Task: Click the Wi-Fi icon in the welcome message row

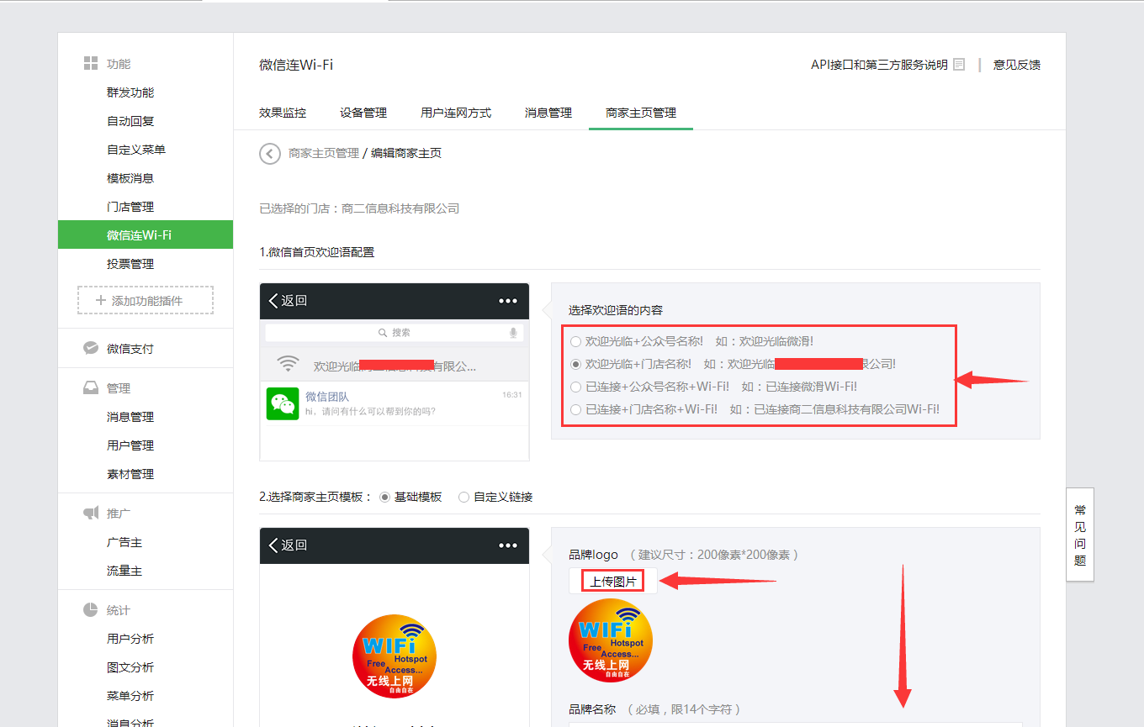Action: (289, 364)
